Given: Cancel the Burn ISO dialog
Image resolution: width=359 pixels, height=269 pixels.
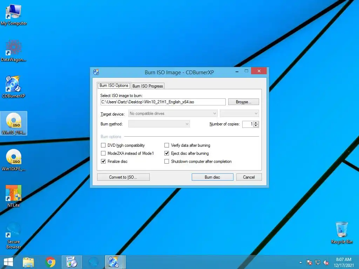Looking at the screenshot, I should (x=249, y=177).
